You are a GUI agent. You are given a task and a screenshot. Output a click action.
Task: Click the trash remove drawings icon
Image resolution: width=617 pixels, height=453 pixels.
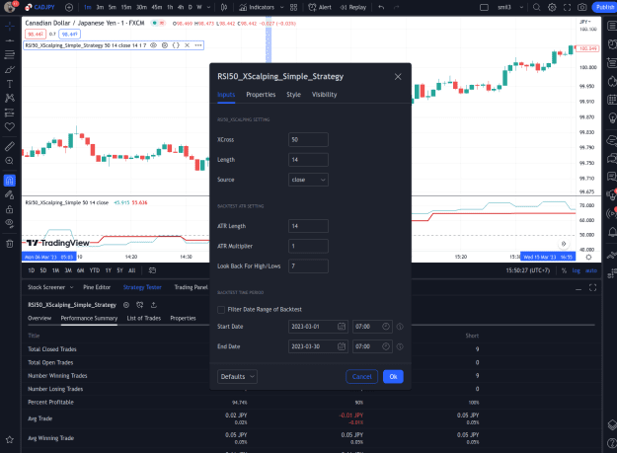pyautogui.click(x=10, y=244)
